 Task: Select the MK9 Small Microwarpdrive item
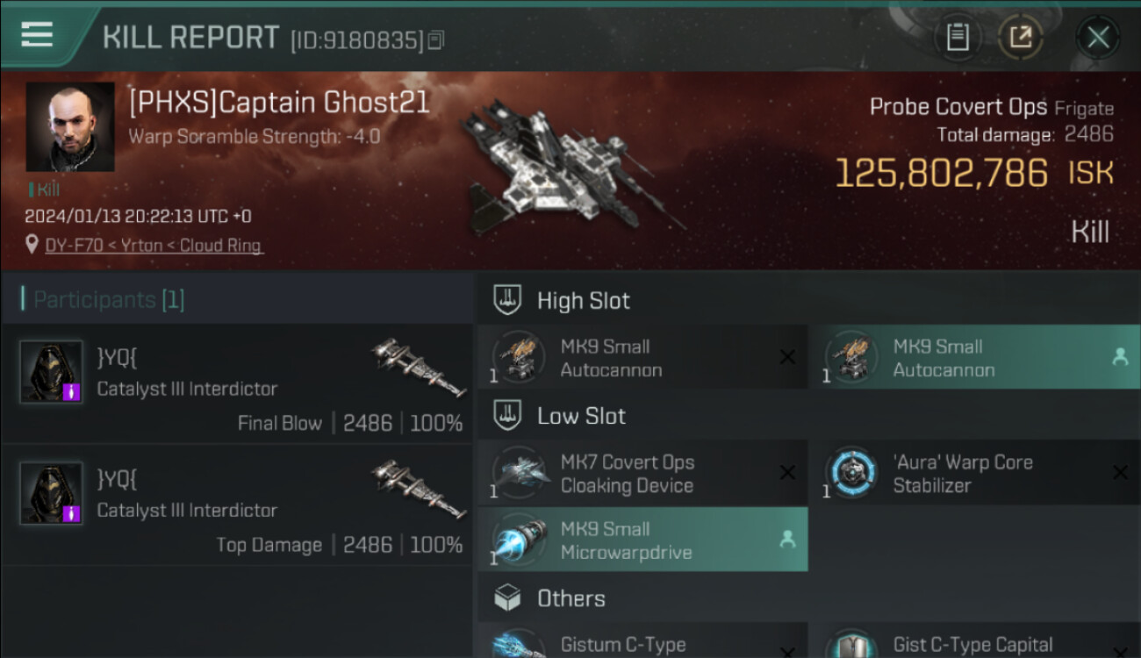tap(642, 540)
